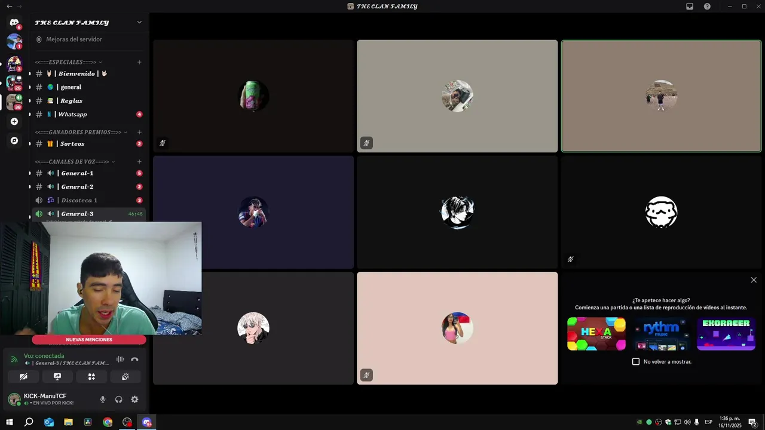Click the Voz conectada status text

[x=44, y=356]
